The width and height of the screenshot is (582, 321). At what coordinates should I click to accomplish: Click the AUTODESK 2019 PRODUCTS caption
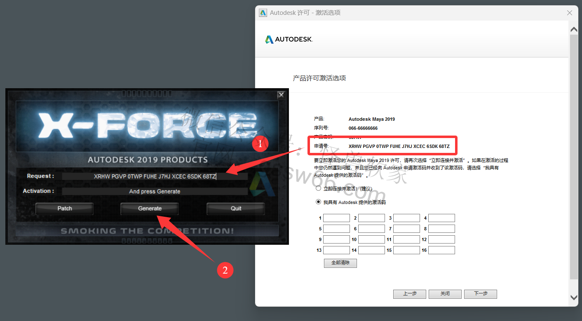148,159
